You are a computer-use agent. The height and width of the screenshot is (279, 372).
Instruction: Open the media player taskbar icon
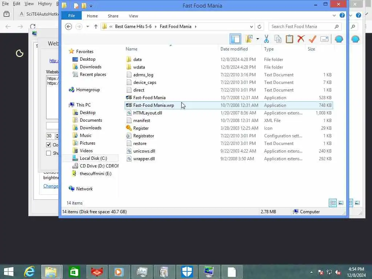[119, 272]
